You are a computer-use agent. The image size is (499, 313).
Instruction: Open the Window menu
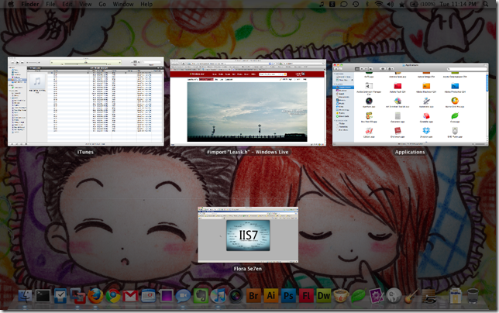123,4
